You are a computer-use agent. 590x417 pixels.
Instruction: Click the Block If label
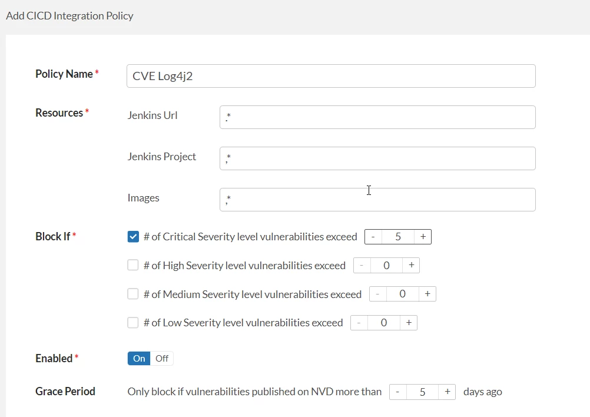coord(52,236)
